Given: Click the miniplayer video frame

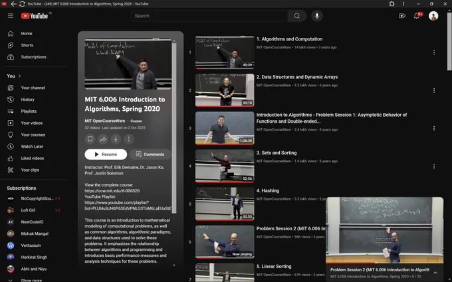Looking at the screenshot, I should pos(385,230).
